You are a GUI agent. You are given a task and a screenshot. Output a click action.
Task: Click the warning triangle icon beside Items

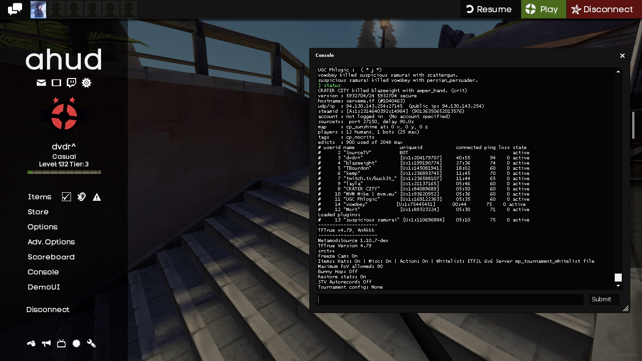pyautogui.click(x=97, y=197)
